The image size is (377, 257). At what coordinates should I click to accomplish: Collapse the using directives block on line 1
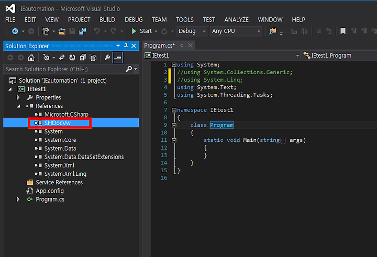click(174, 65)
